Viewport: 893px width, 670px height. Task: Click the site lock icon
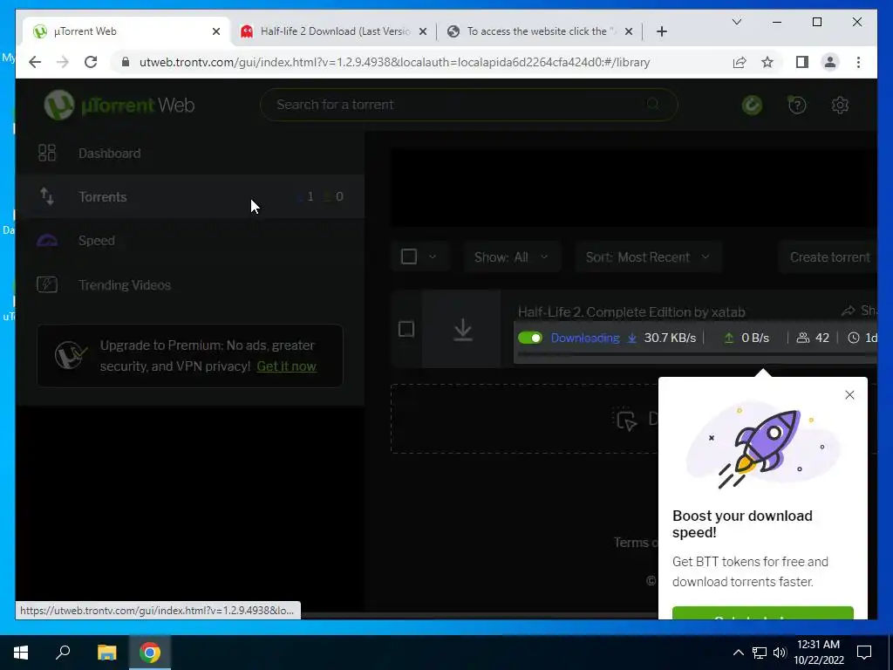[x=126, y=62]
